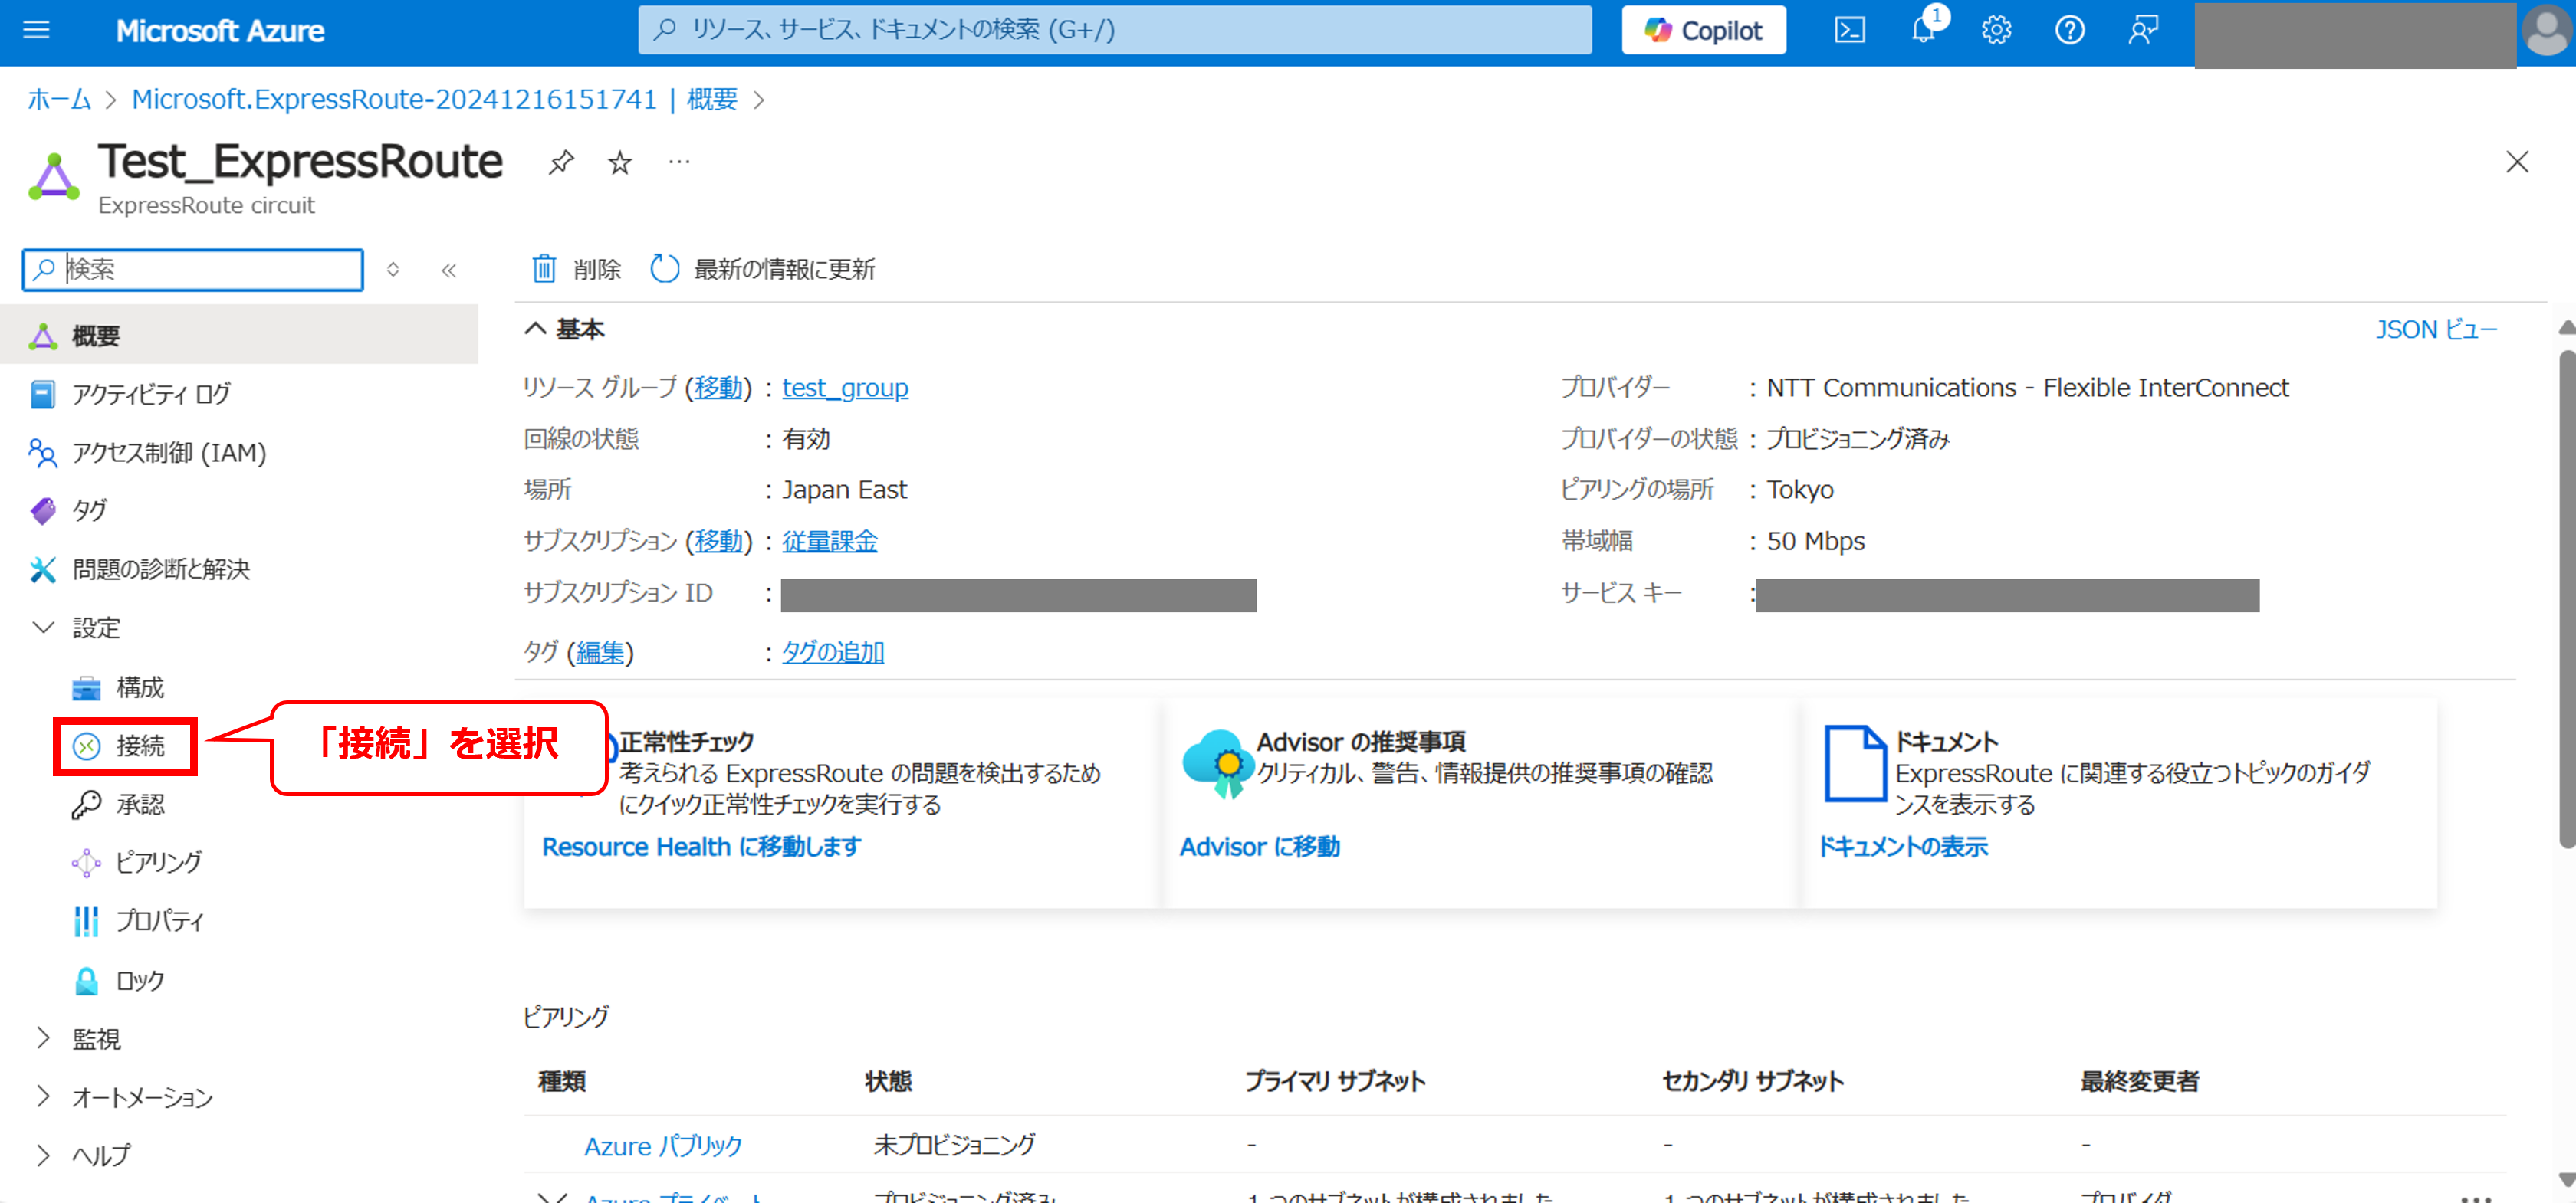Select 概要 in the sidebar

239,336
